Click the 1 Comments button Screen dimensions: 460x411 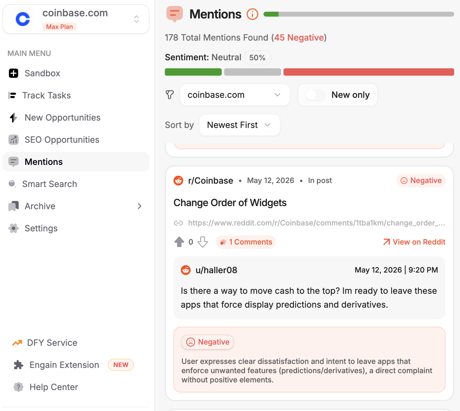click(x=246, y=242)
